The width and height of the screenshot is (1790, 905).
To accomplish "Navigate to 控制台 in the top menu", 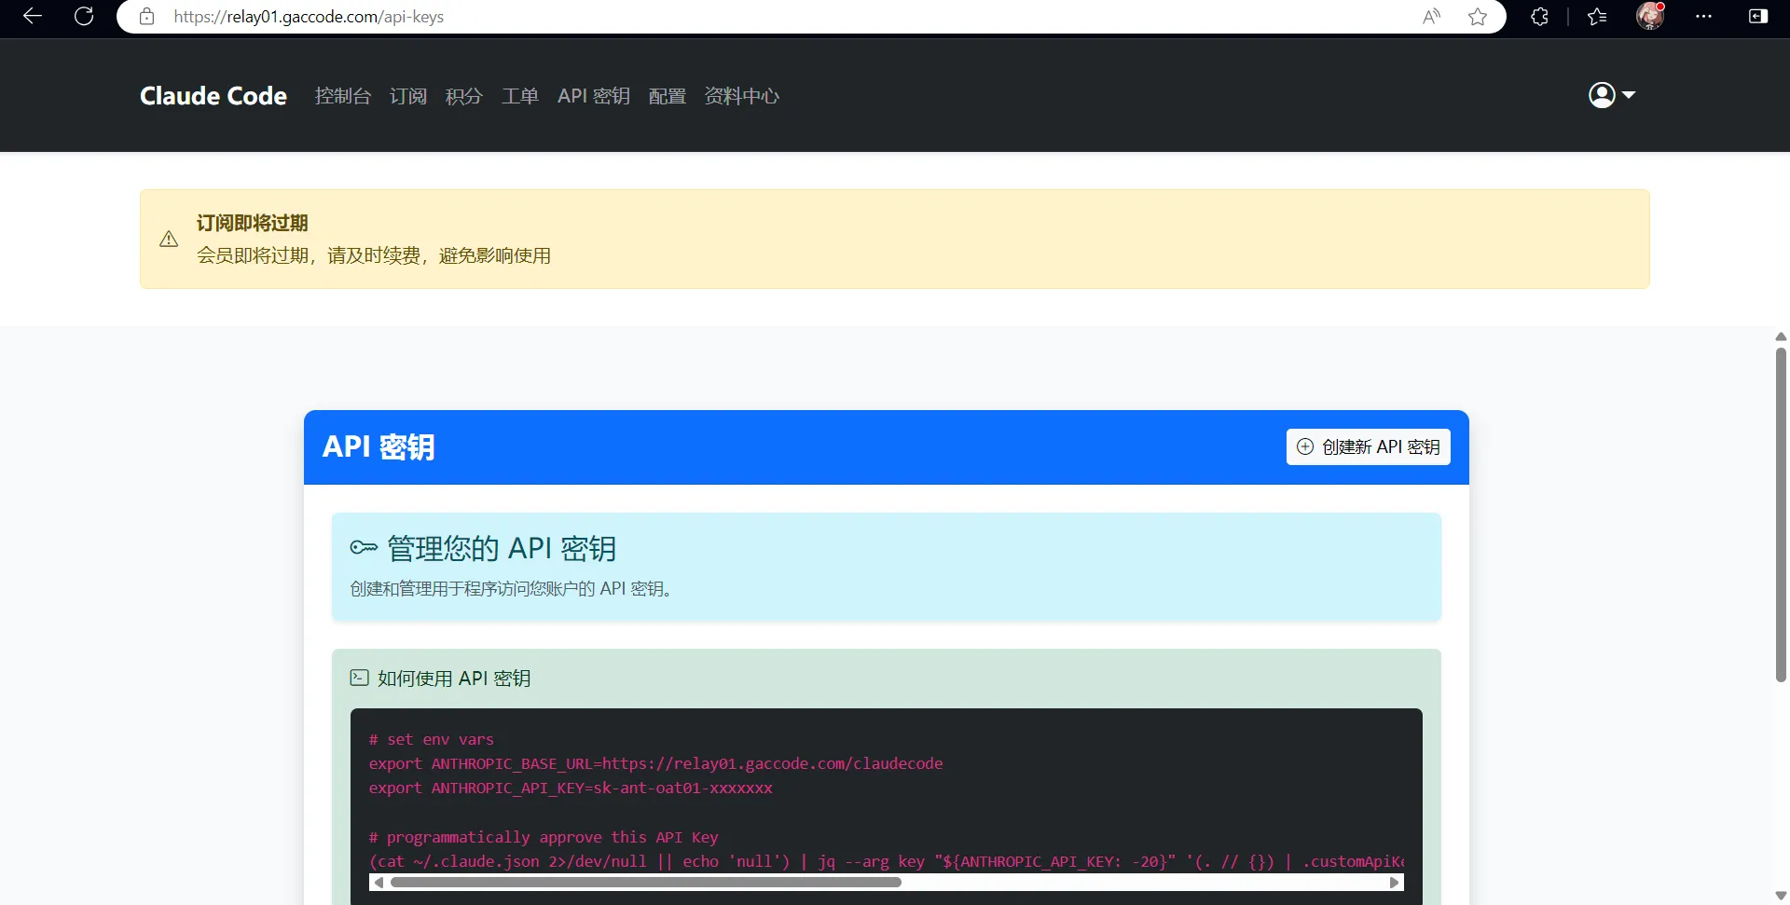I will (343, 96).
